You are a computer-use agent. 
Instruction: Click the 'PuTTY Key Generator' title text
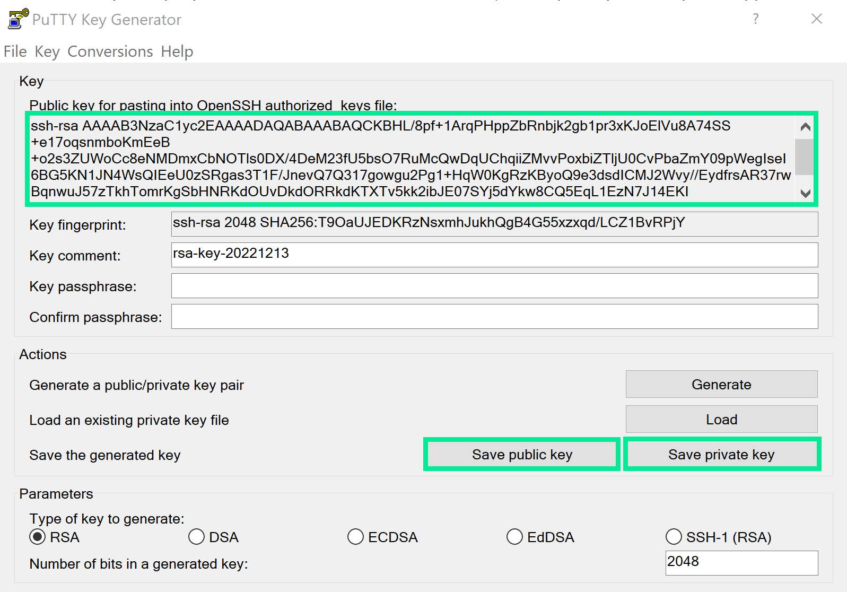tap(107, 20)
